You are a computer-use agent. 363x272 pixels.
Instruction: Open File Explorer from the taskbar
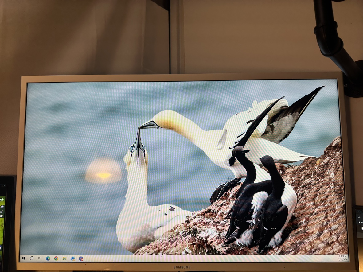click(x=64, y=258)
